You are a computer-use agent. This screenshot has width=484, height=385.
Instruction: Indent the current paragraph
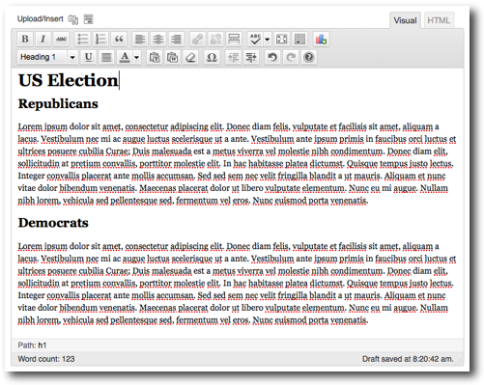[x=251, y=57]
